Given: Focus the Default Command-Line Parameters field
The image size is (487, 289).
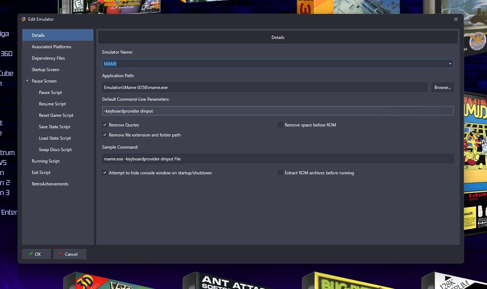Looking at the screenshot, I should point(278,111).
